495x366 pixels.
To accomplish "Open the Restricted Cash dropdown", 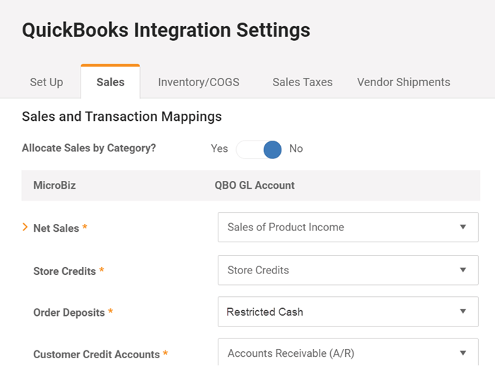I will [348, 312].
